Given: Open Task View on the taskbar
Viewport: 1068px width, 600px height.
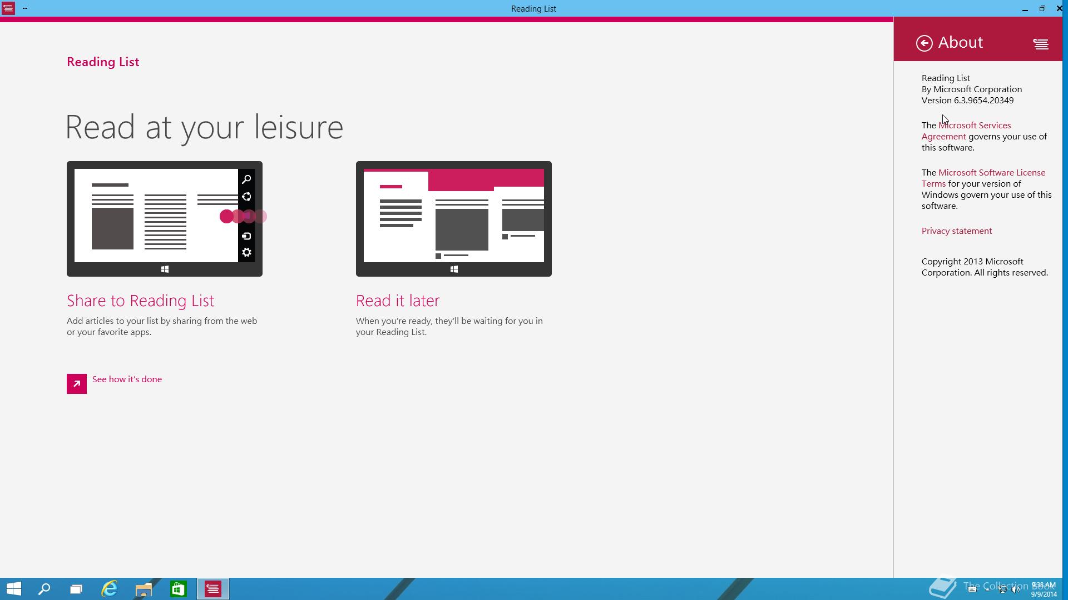Looking at the screenshot, I should [x=76, y=589].
